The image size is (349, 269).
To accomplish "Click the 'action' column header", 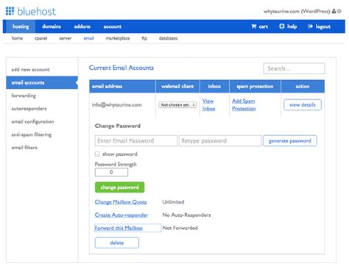I will point(303,87).
